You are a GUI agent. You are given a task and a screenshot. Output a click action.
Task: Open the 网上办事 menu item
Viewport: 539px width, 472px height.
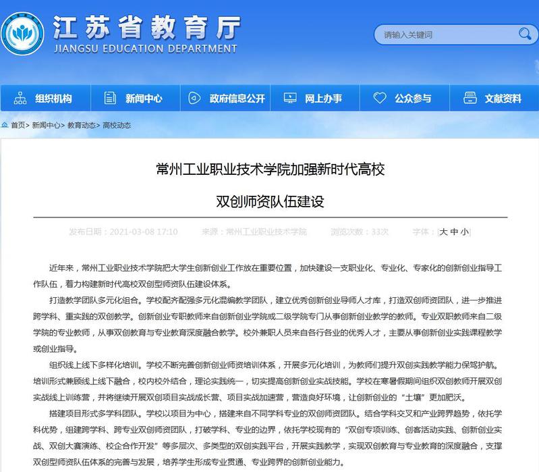point(323,99)
